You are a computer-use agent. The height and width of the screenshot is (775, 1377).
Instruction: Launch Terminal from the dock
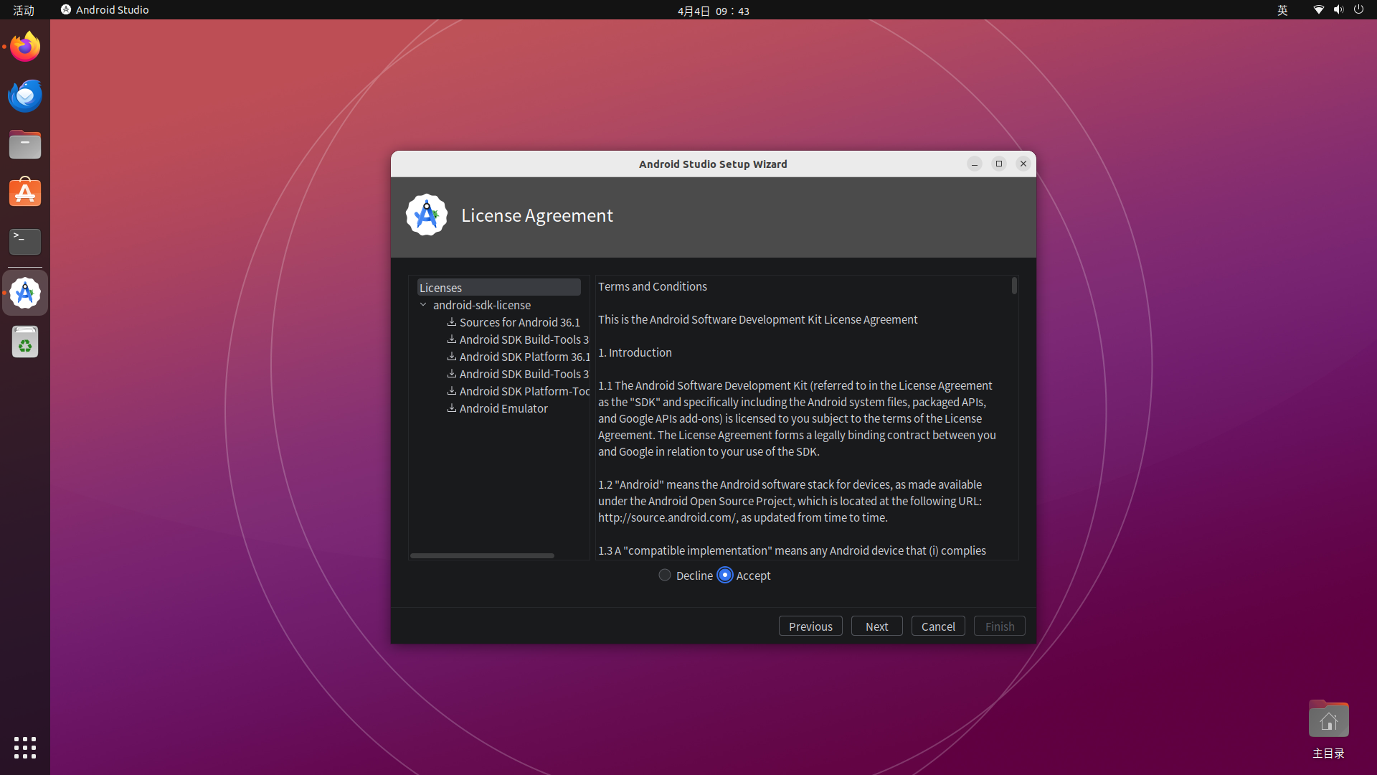(x=25, y=242)
